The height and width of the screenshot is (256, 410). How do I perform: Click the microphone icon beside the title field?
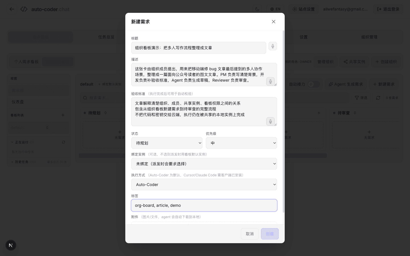272,46
